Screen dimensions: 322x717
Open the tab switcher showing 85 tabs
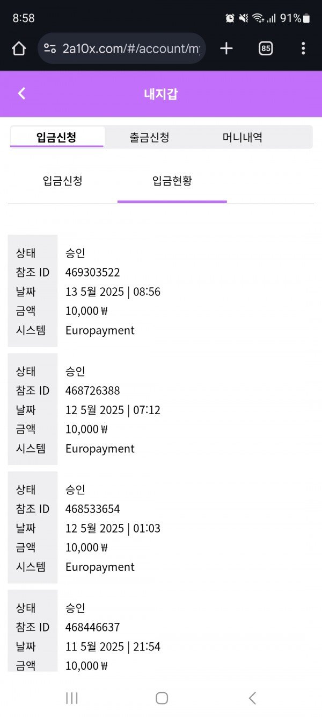click(266, 48)
